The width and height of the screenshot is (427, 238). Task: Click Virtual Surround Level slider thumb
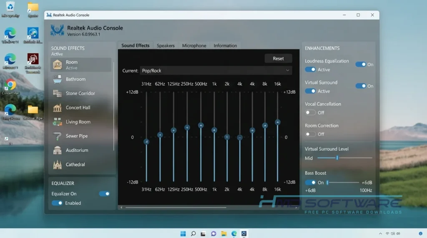click(337, 158)
